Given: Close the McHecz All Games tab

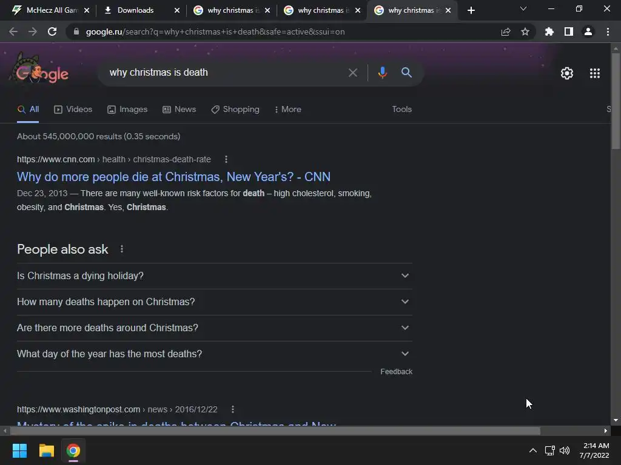Looking at the screenshot, I should pyautogui.click(x=87, y=10).
